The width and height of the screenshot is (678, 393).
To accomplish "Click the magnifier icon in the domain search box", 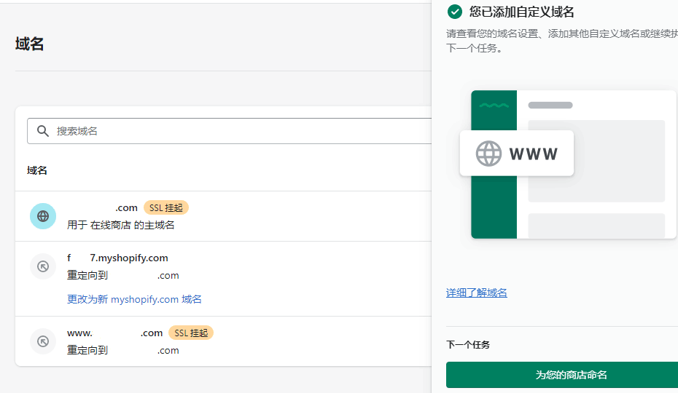I will (x=43, y=131).
